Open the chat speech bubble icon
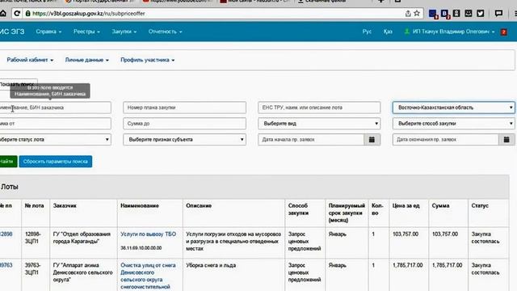The height and width of the screenshot is (291, 517). [x=498, y=14]
